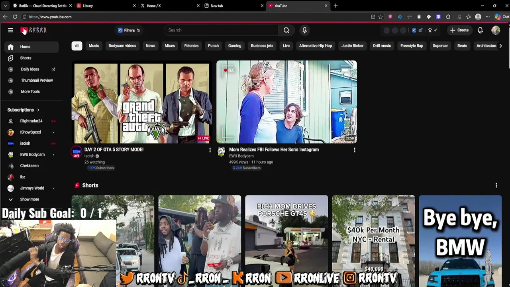Select the All category chip
Image resolution: width=510 pixels, height=287 pixels.
[77, 46]
